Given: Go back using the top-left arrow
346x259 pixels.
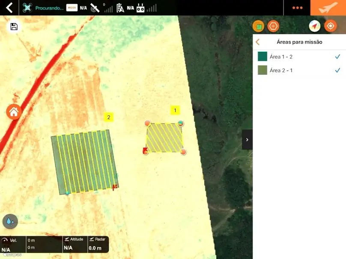Looking at the screenshot, I should point(9,8).
